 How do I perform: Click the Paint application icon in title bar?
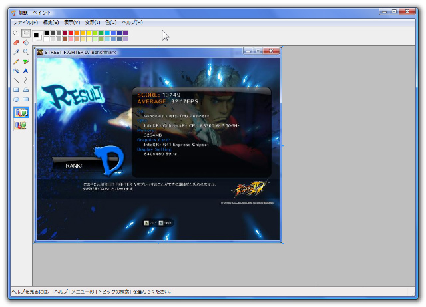coord(13,13)
